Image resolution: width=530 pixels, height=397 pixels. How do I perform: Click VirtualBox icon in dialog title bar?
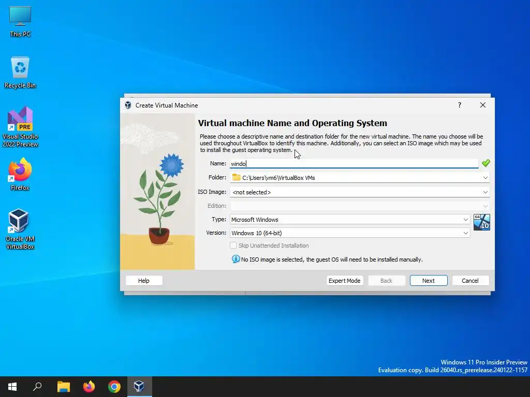pyautogui.click(x=128, y=105)
